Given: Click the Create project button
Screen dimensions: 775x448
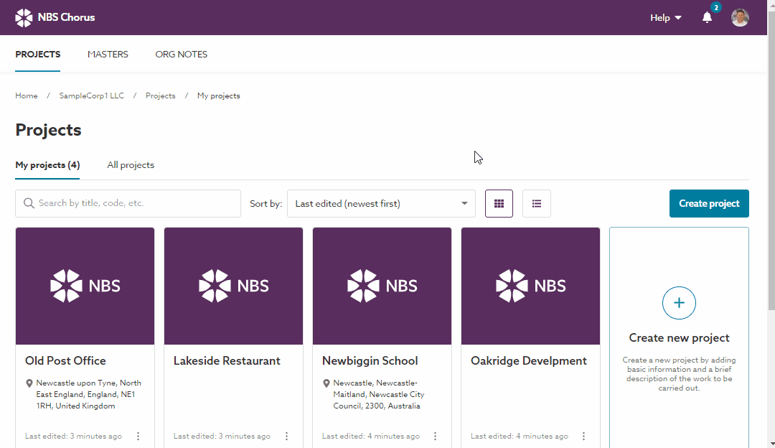Looking at the screenshot, I should point(709,204).
